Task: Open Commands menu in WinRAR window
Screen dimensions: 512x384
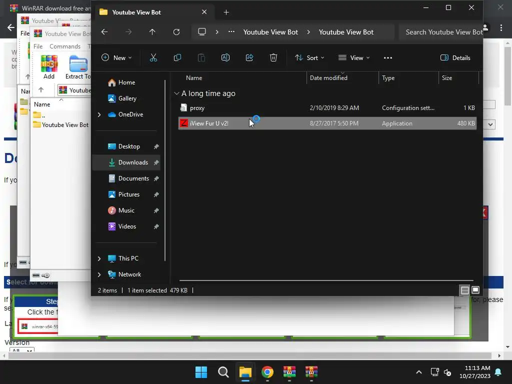Action: [65, 46]
